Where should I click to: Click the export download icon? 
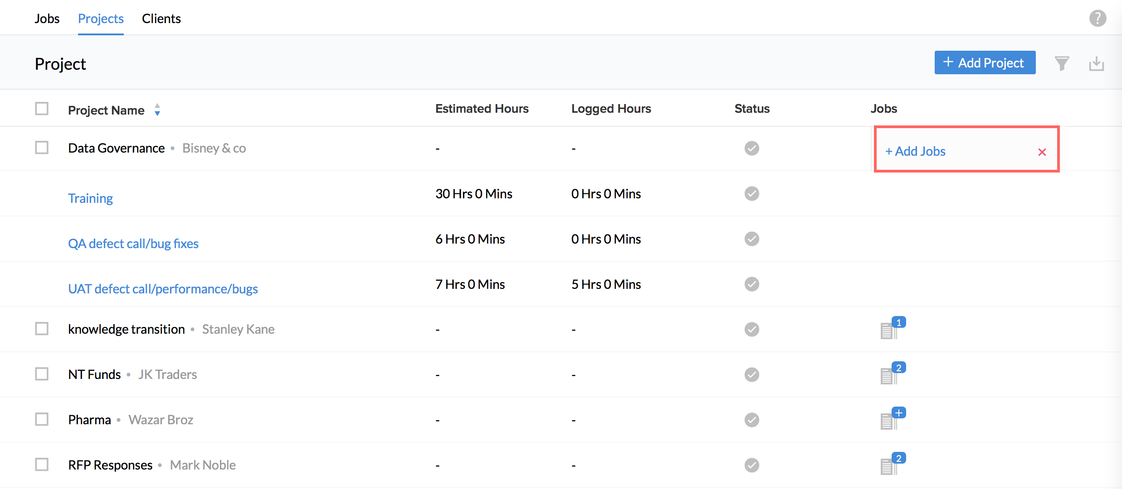point(1096,63)
